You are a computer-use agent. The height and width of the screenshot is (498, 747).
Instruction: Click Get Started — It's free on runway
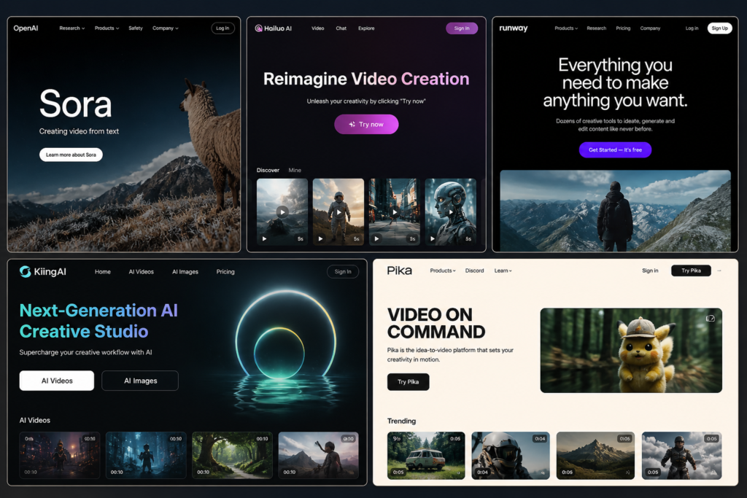615,149
